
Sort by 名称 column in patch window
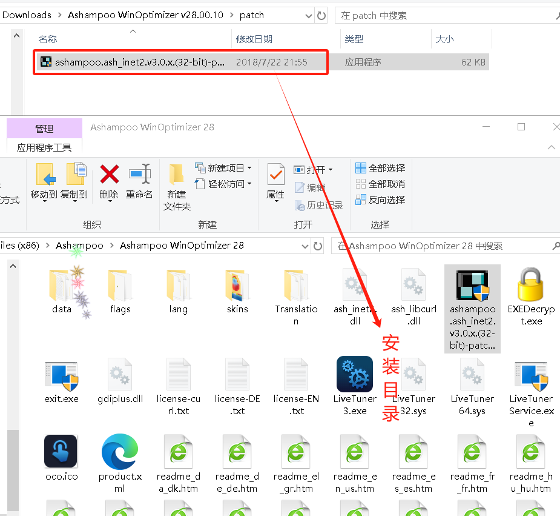click(x=48, y=39)
